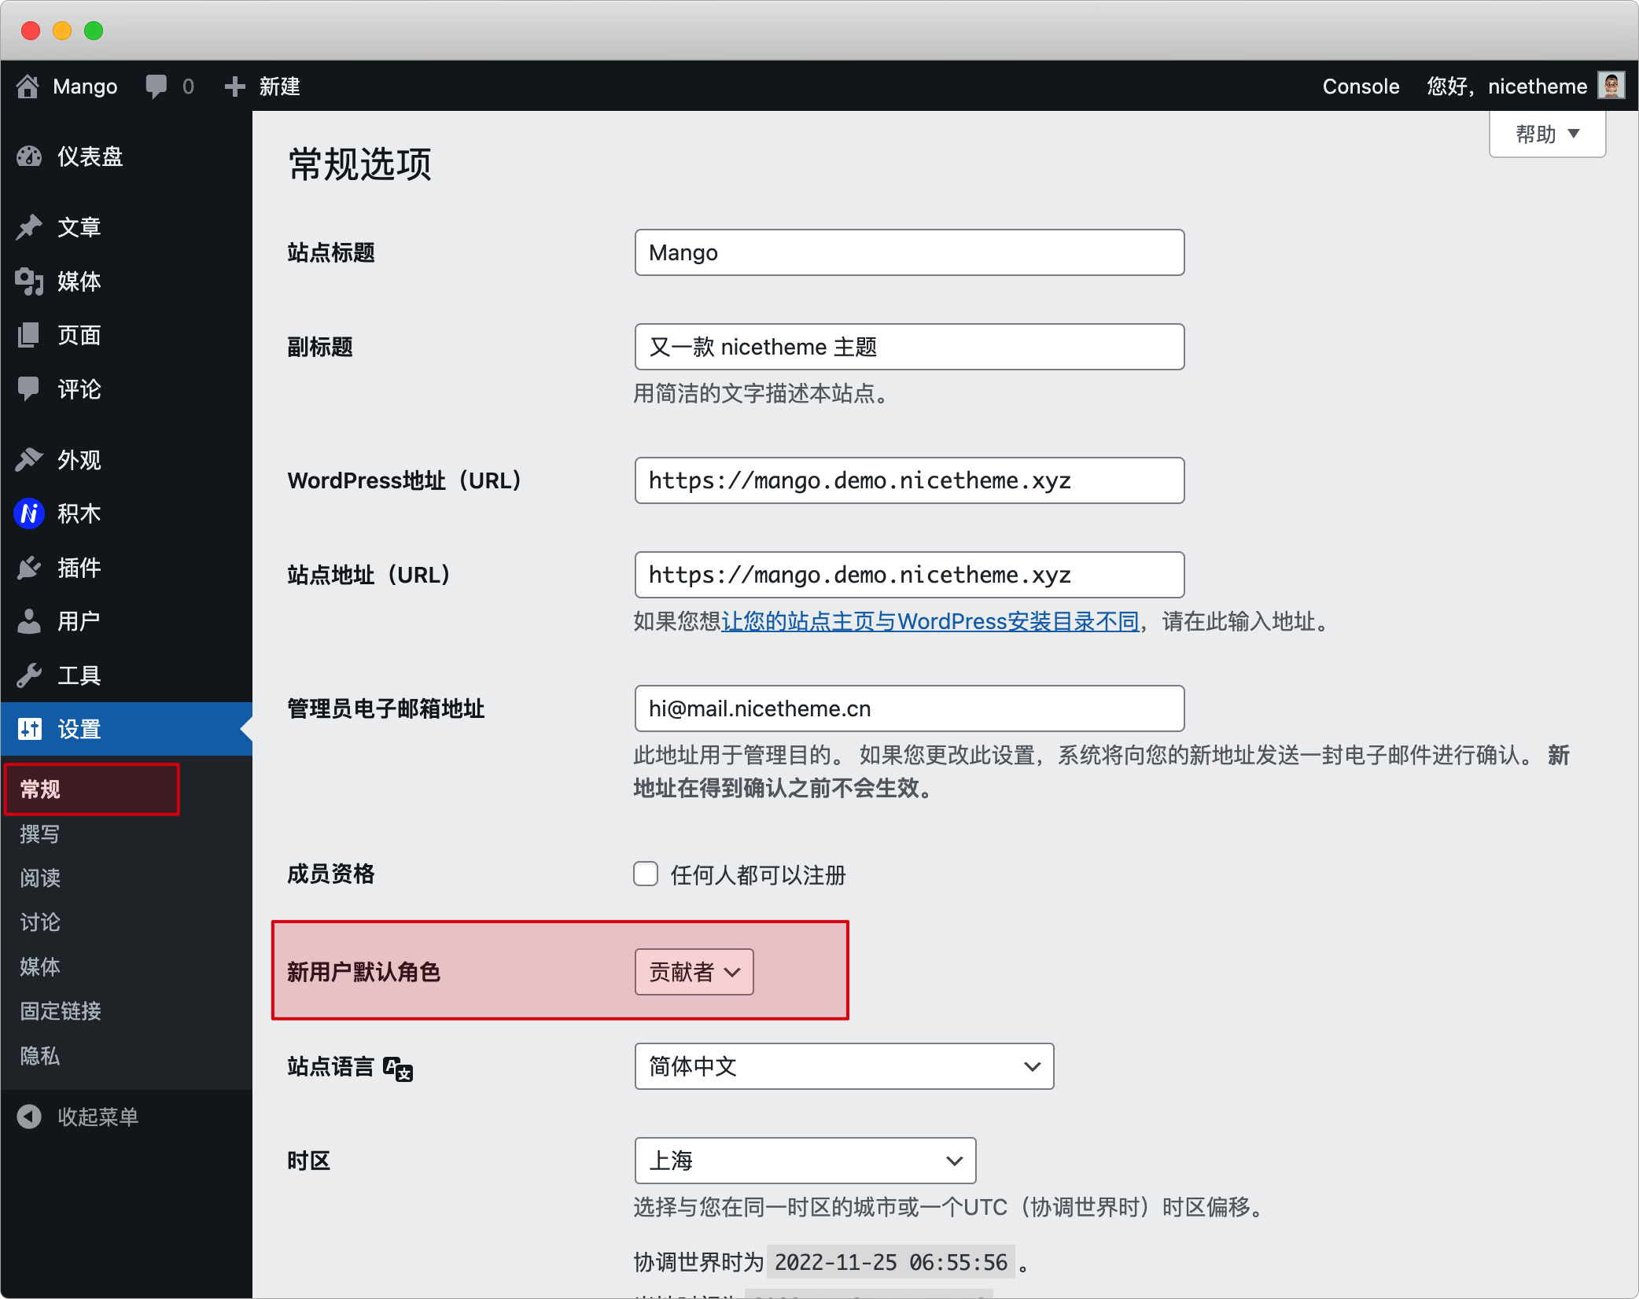
Task: Open 固定链接 settings submenu item
Action: coord(61,1010)
